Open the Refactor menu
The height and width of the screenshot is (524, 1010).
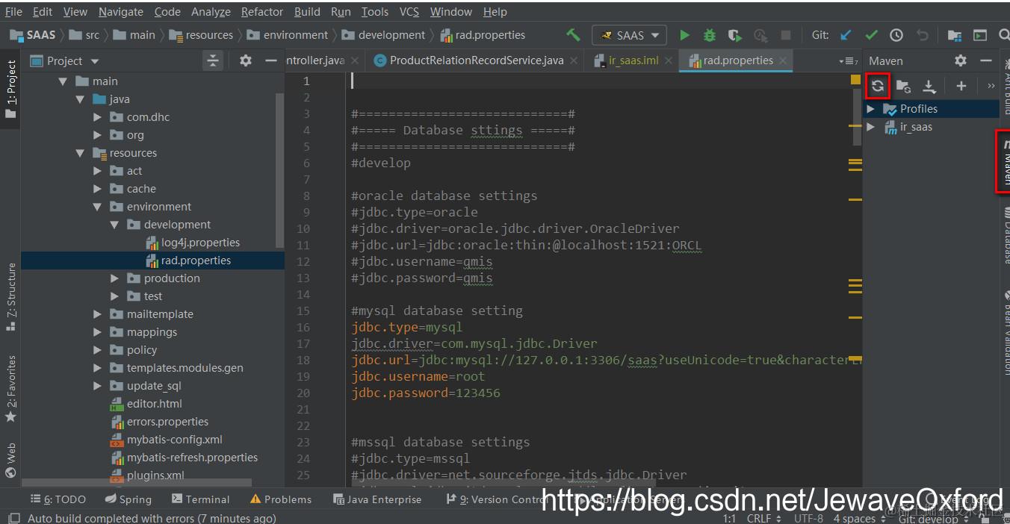point(262,12)
